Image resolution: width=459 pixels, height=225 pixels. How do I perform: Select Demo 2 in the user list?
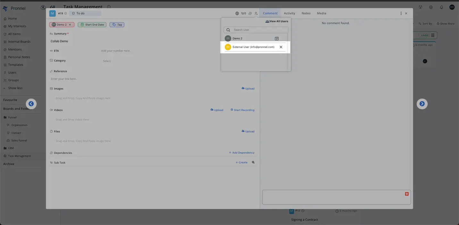pyautogui.click(x=255, y=38)
